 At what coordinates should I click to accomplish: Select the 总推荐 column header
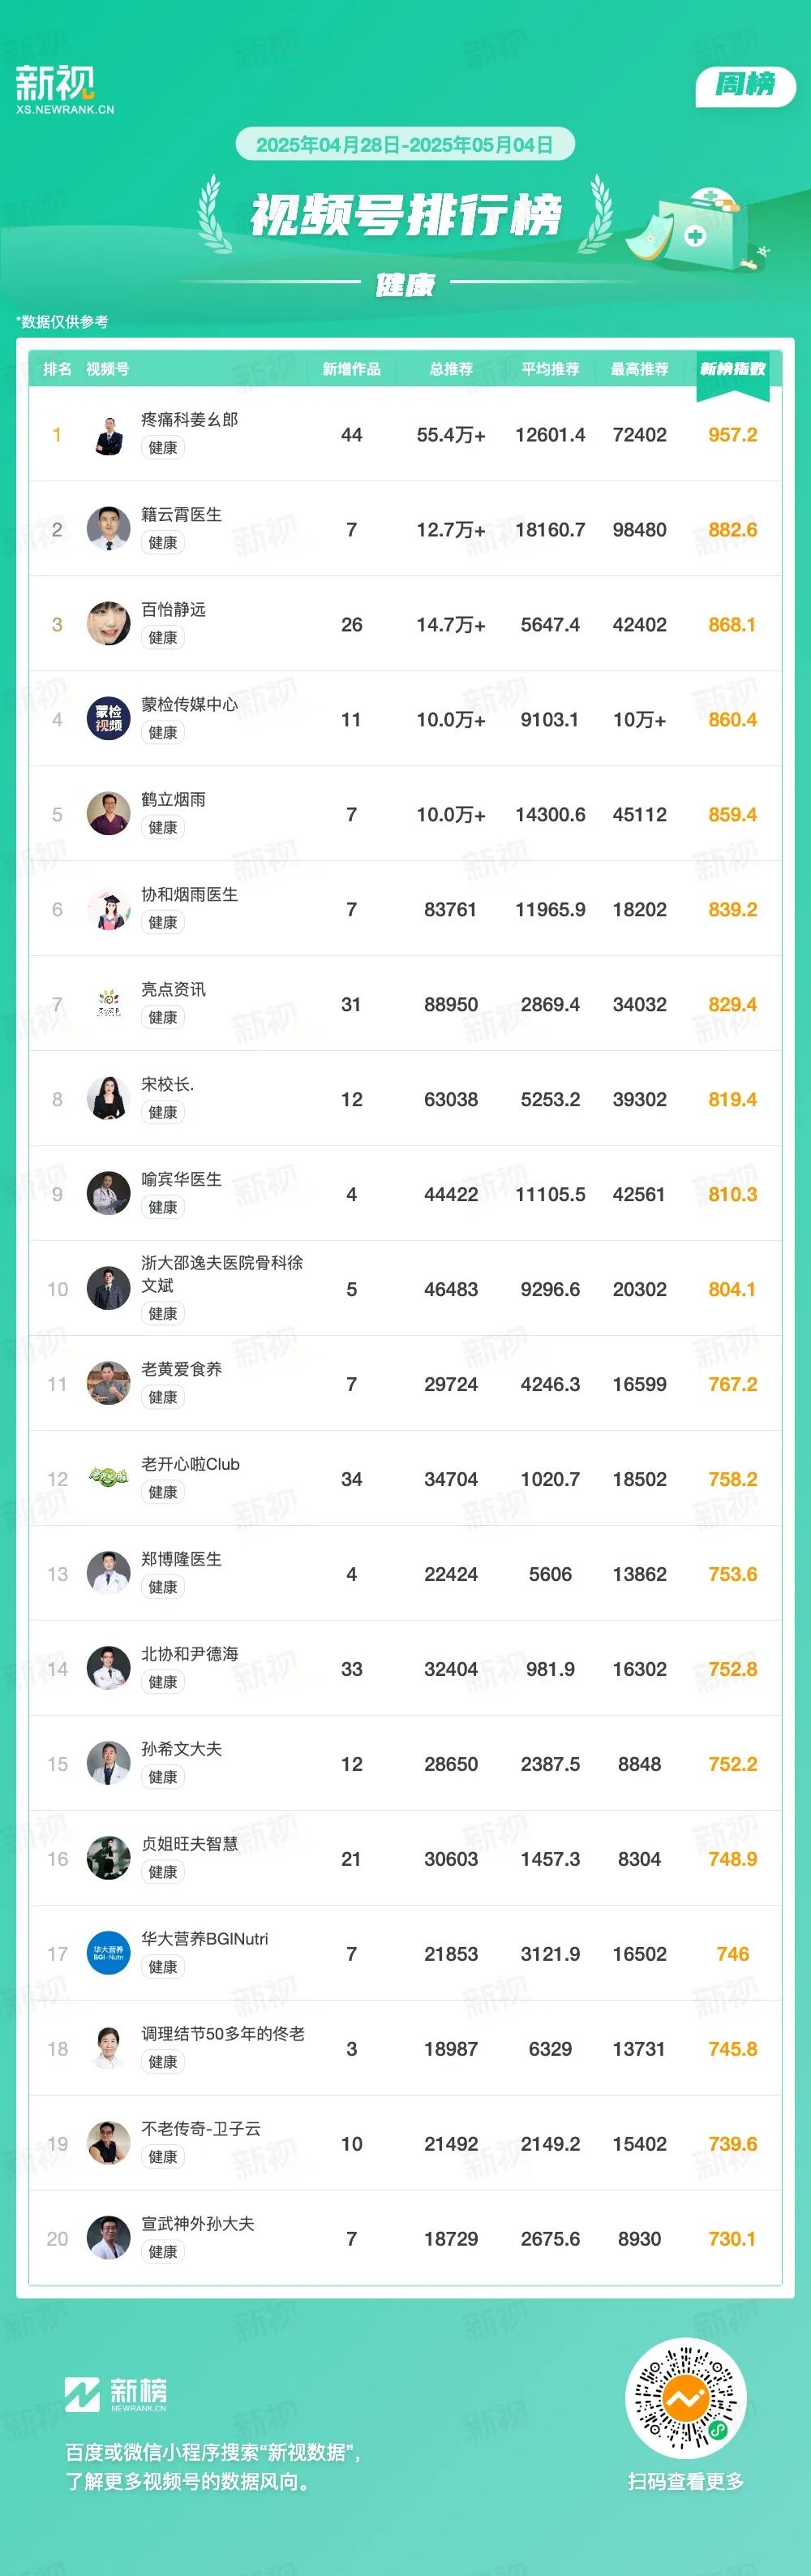(450, 369)
